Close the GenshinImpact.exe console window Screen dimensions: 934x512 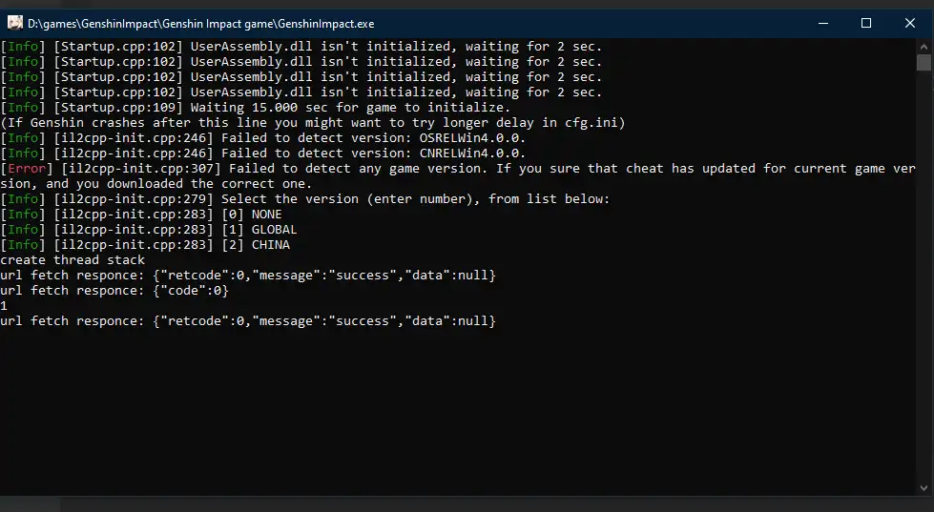pyautogui.click(x=910, y=22)
